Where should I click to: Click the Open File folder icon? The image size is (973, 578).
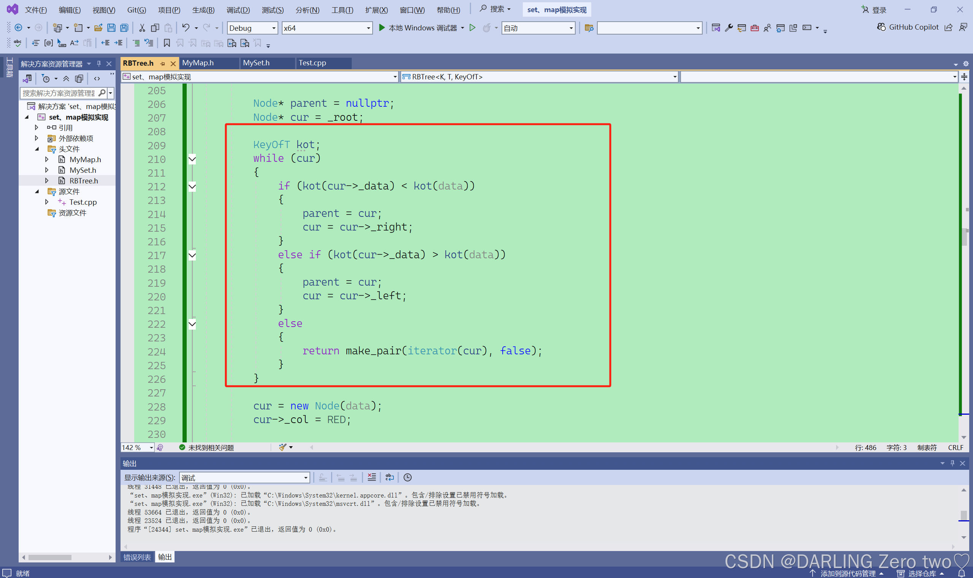coord(98,28)
